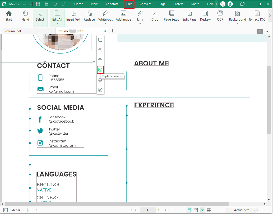Click the Replace Image icon
The height and width of the screenshot is (214, 273).
point(100,70)
